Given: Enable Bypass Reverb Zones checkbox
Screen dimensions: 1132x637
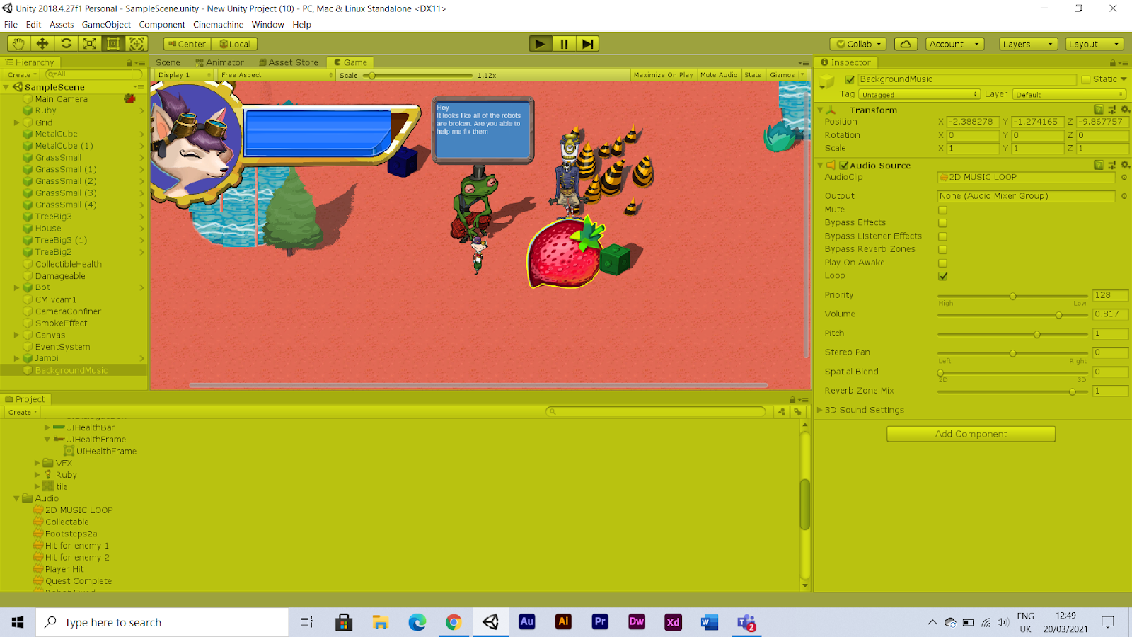Looking at the screenshot, I should coord(942,250).
